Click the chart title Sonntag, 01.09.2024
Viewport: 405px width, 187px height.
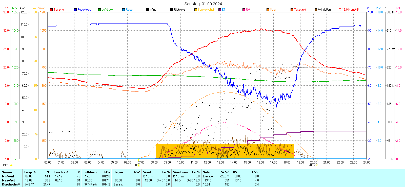coord(203,4)
